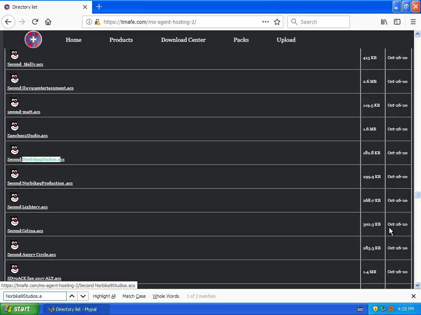Click the taskbar clock 4:28 PM

coord(406,309)
